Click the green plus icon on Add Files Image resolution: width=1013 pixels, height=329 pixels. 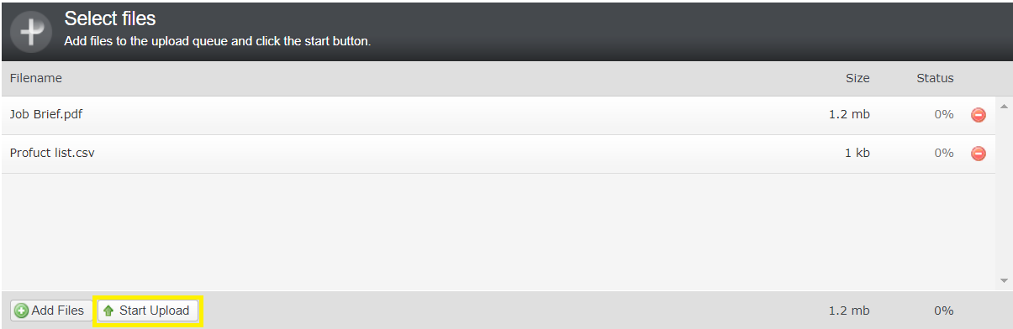coord(21,311)
